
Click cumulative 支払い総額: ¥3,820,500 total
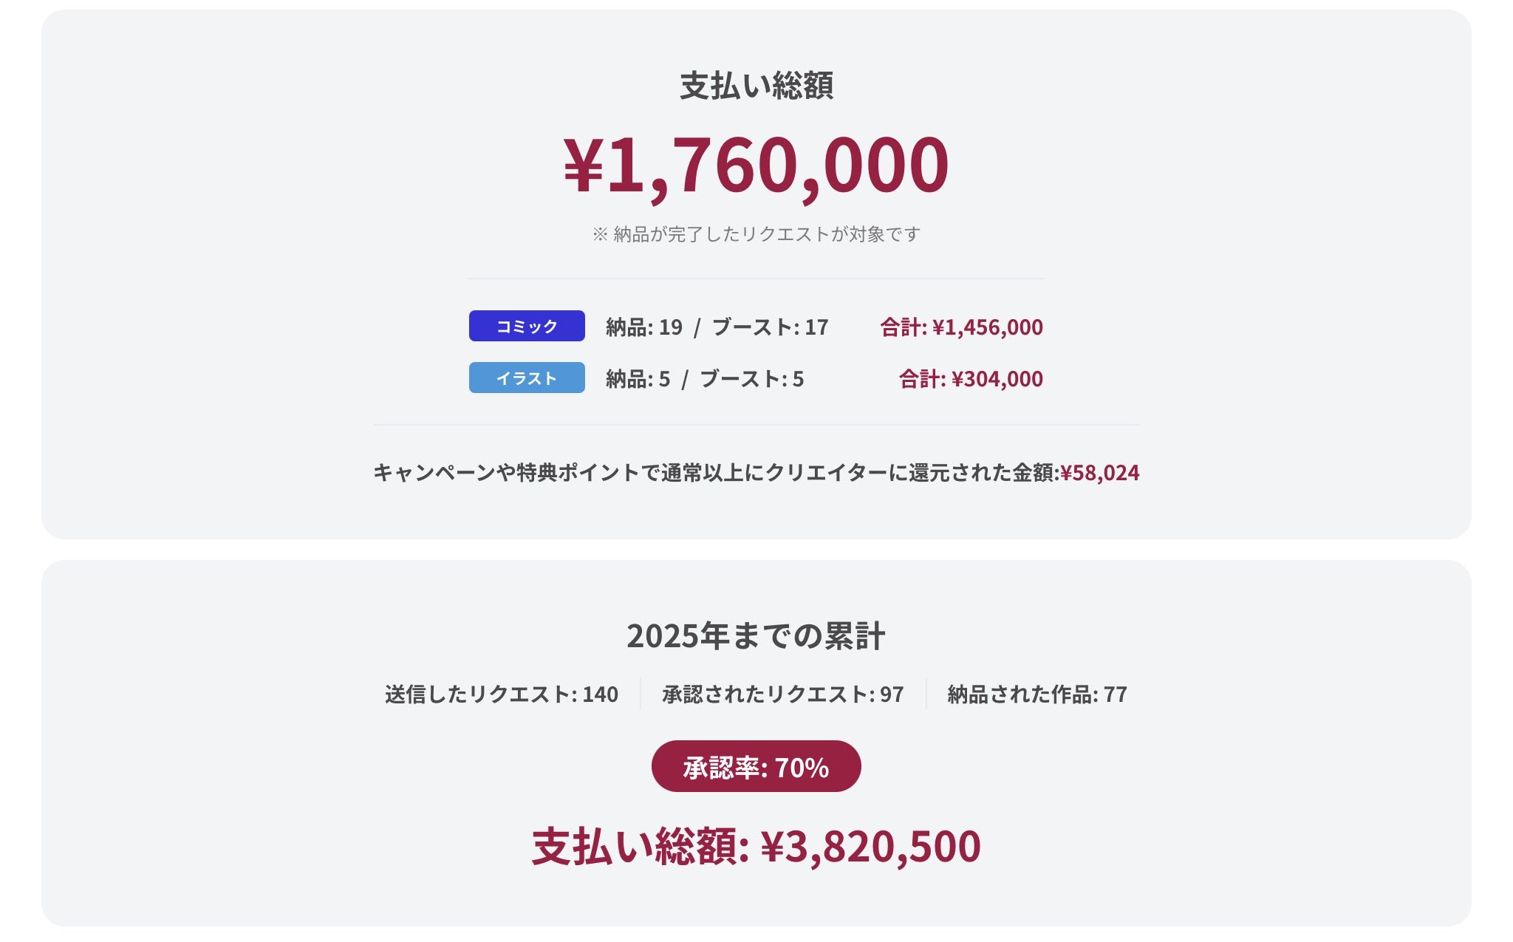(756, 847)
